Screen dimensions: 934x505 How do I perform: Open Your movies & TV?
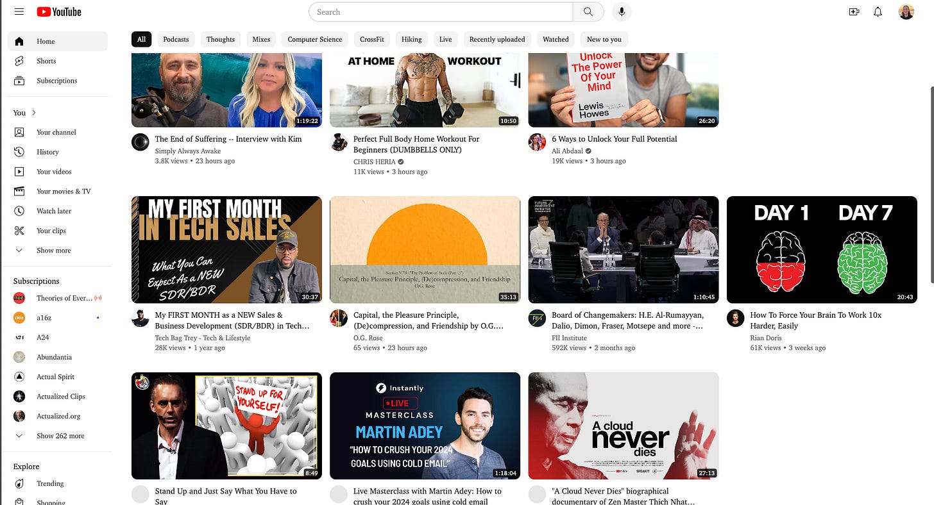coord(57,191)
